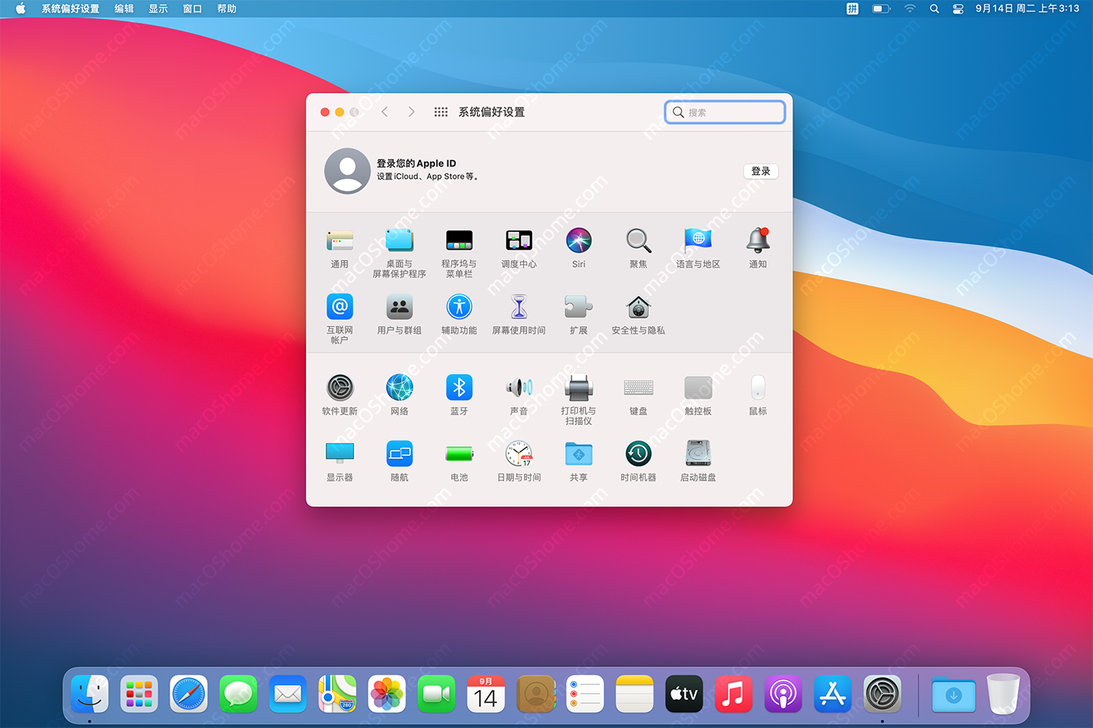The height and width of the screenshot is (728, 1093).
Task: Click the date and time clock
Action: [1027, 9]
